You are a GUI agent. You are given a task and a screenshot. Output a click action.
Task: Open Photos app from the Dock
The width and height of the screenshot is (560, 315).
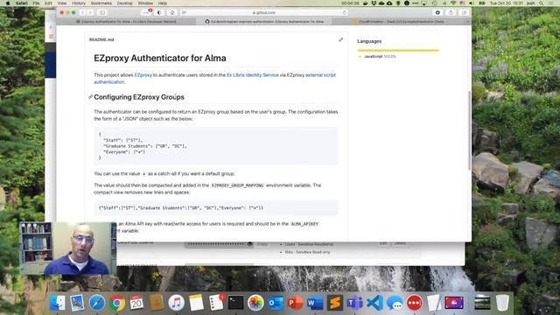click(x=255, y=304)
